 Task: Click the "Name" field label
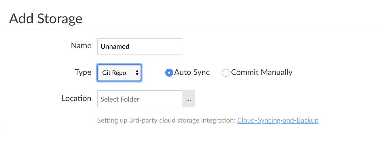point(81,46)
